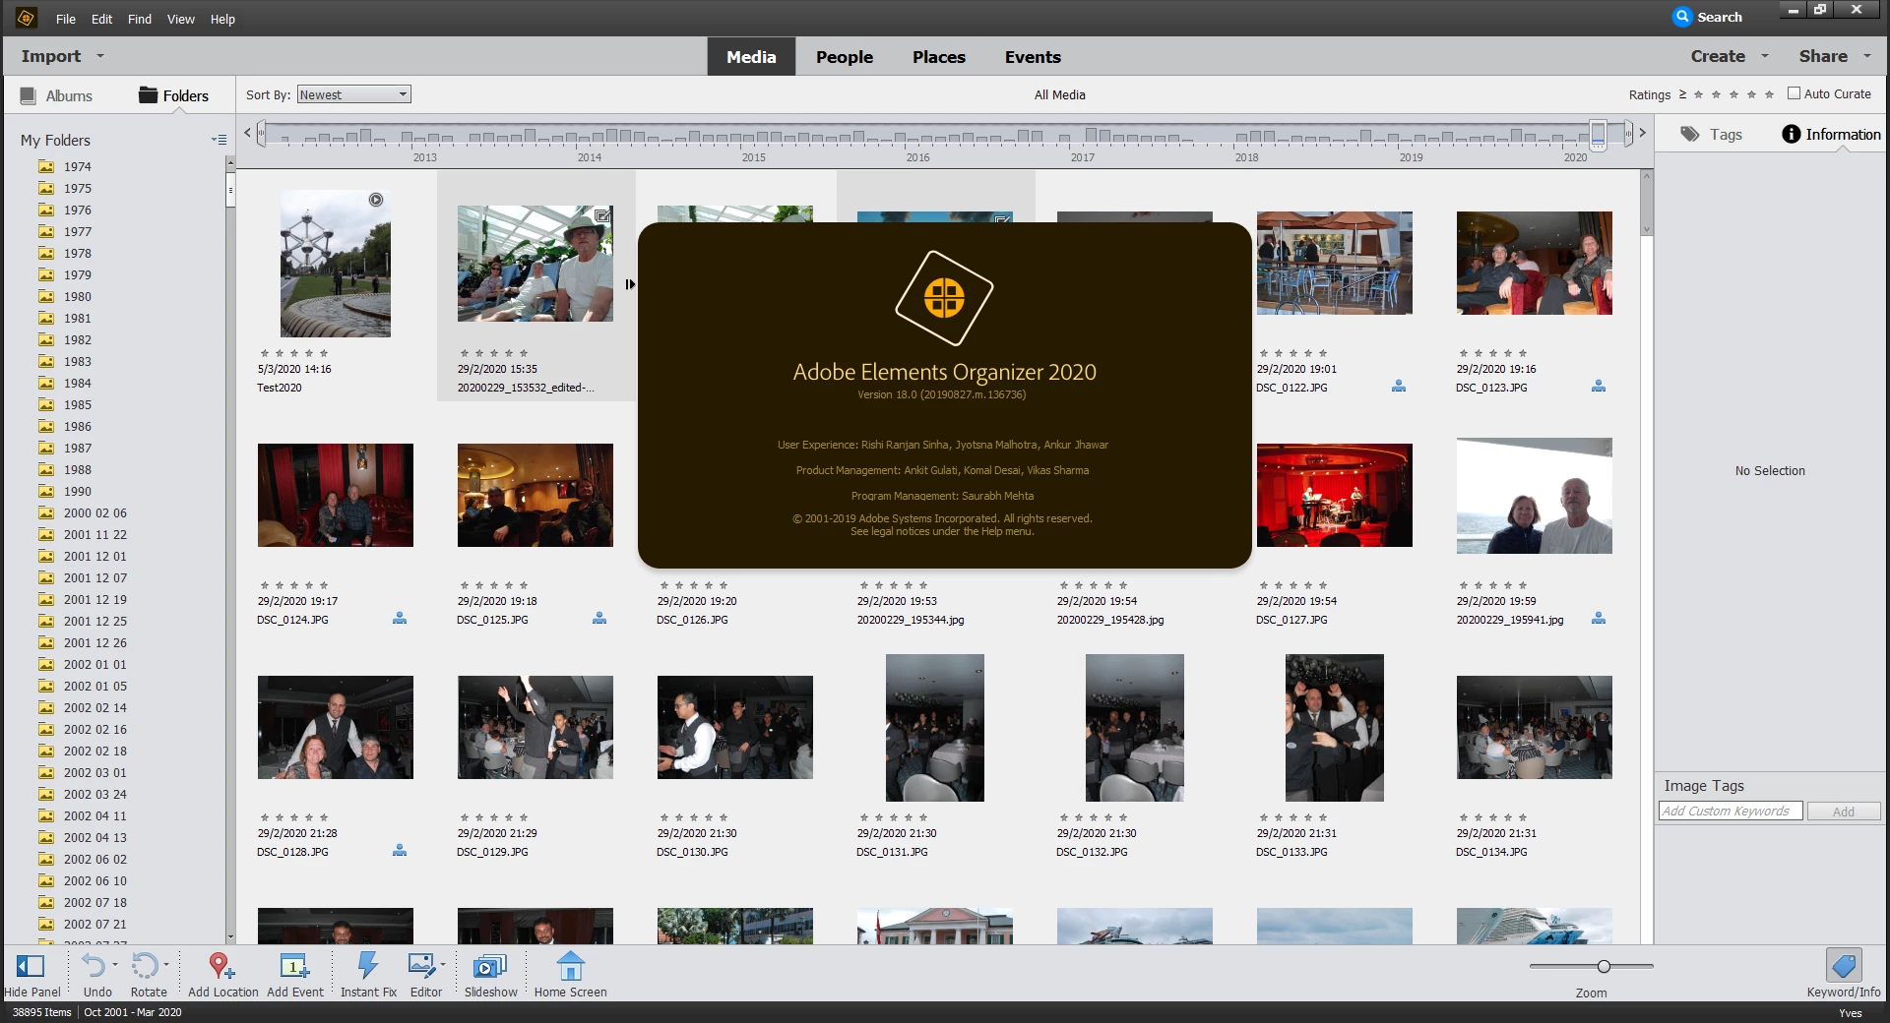Start the Slideshow tool

click(x=489, y=966)
